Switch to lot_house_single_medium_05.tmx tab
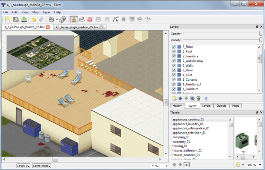Viewport: 265px width, 170px height. tap(77, 27)
